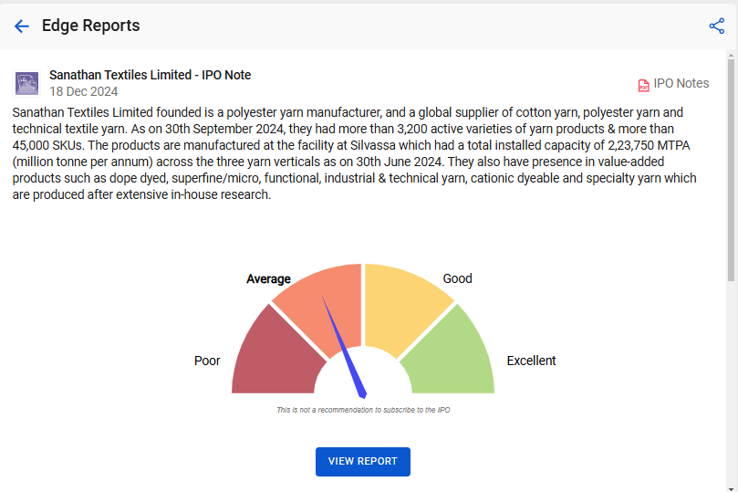Share this Edge Report via share icon

pos(716,26)
